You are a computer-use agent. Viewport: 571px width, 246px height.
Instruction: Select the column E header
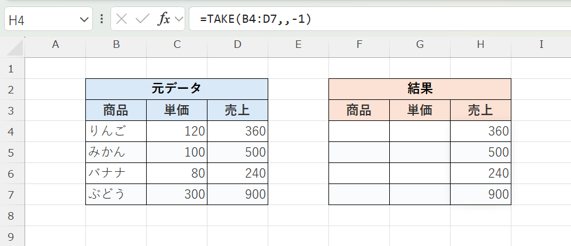pyautogui.click(x=298, y=44)
